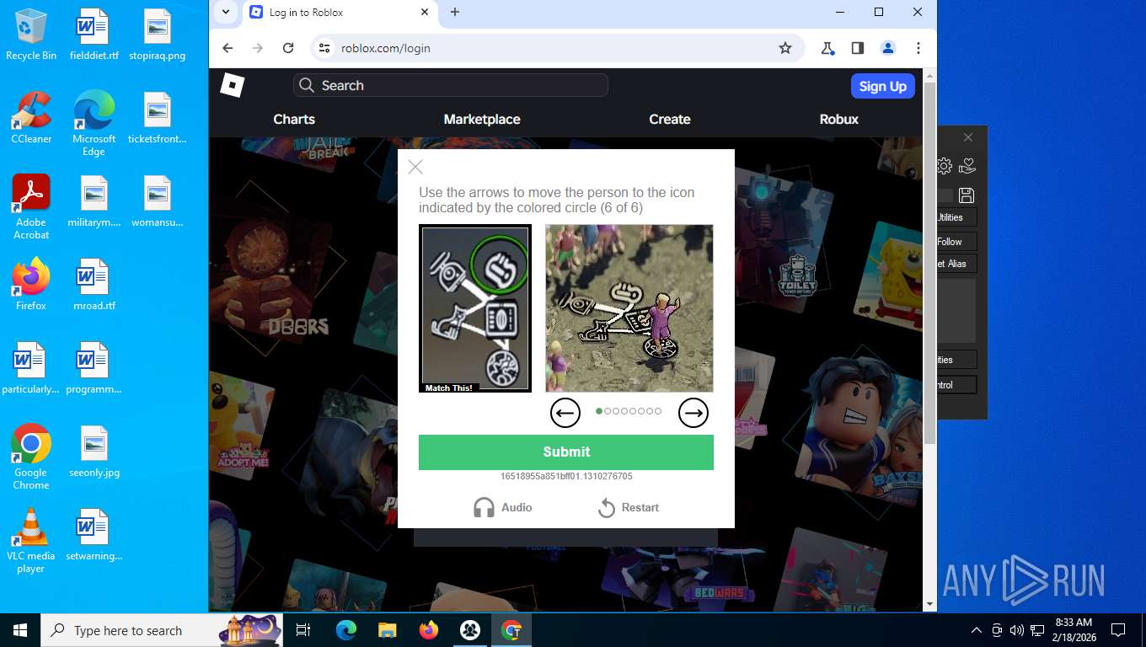The image size is (1146, 647).
Task: Open Windows Start menu
Action: click(20, 630)
